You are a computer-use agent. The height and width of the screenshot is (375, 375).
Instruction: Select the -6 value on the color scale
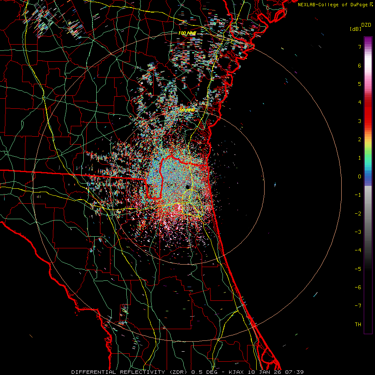pos(358,287)
